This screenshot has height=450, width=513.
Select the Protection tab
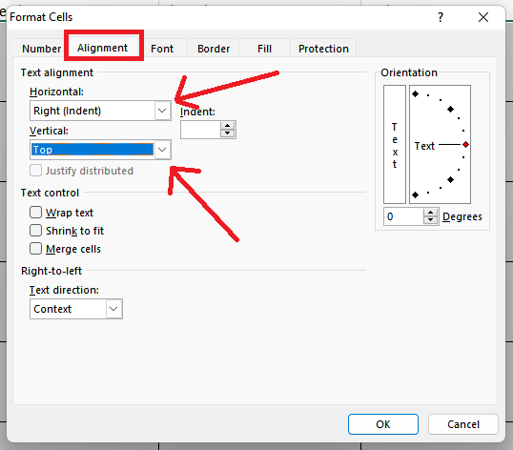click(323, 49)
